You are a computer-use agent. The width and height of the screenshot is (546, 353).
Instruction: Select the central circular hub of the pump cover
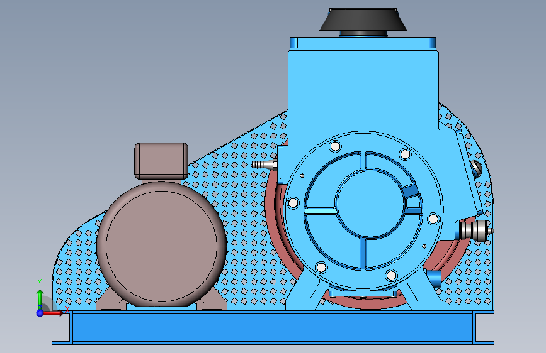[371, 204]
